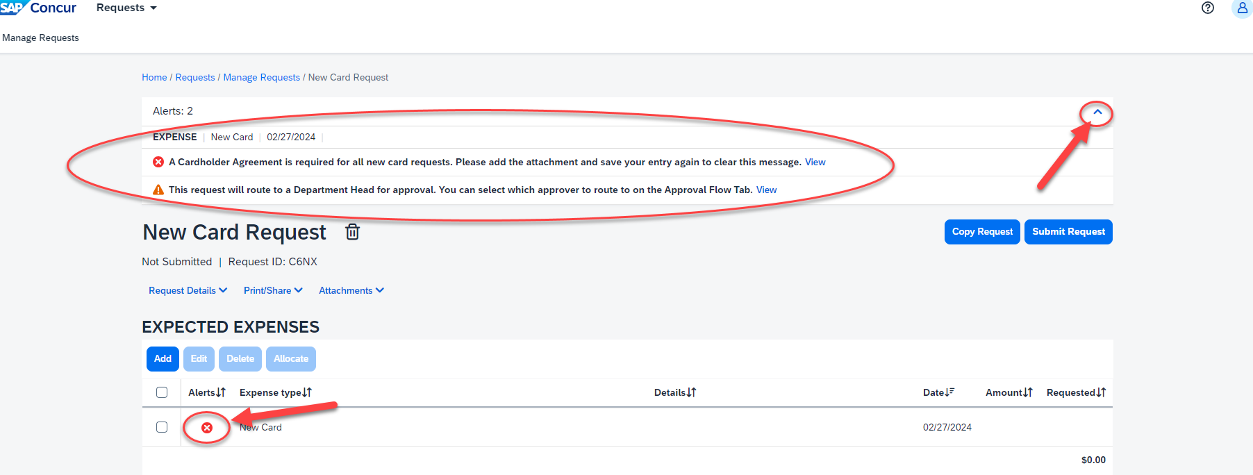Screen dimensions: 1253x475
Task: Click the Copy Request button
Action: [981, 232]
